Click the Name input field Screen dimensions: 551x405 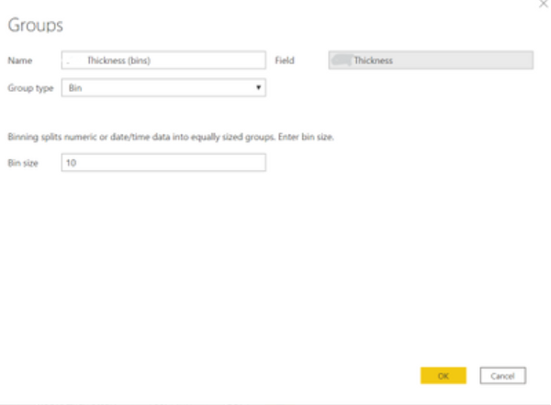coord(163,60)
